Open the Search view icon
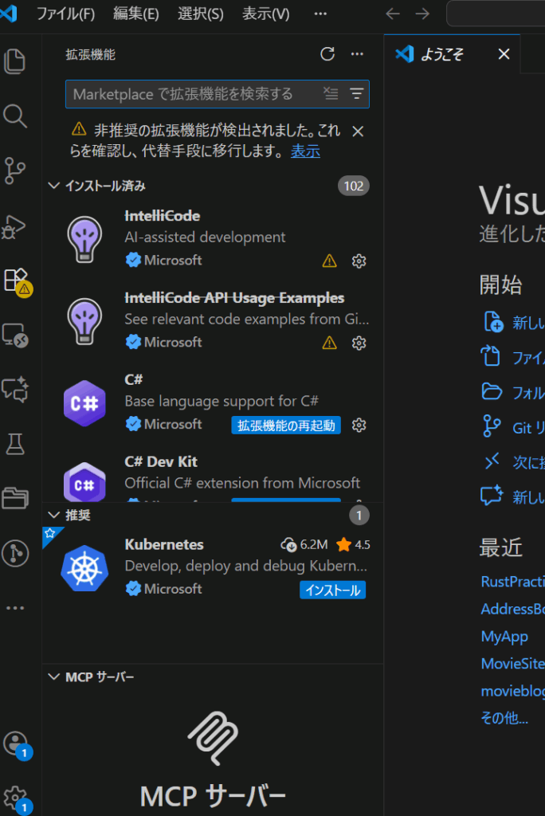545x816 pixels. pyautogui.click(x=15, y=116)
